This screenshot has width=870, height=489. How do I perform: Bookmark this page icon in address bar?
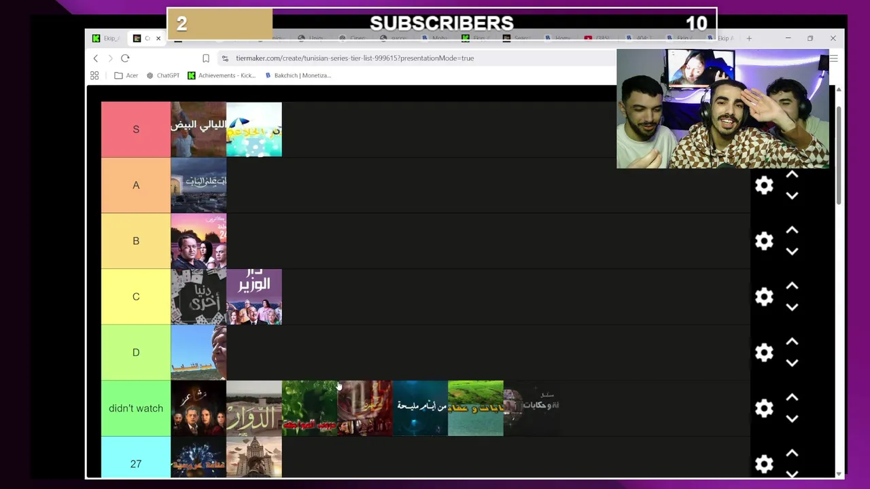tap(206, 58)
